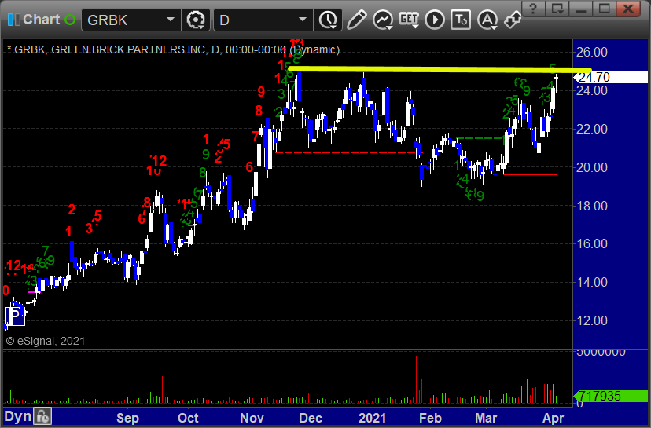Select the solid red line near 19.60
This screenshot has height=428, width=651.
pyautogui.click(x=530, y=174)
